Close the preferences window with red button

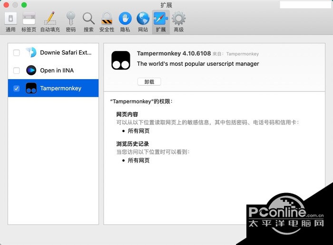(x=6, y=5)
